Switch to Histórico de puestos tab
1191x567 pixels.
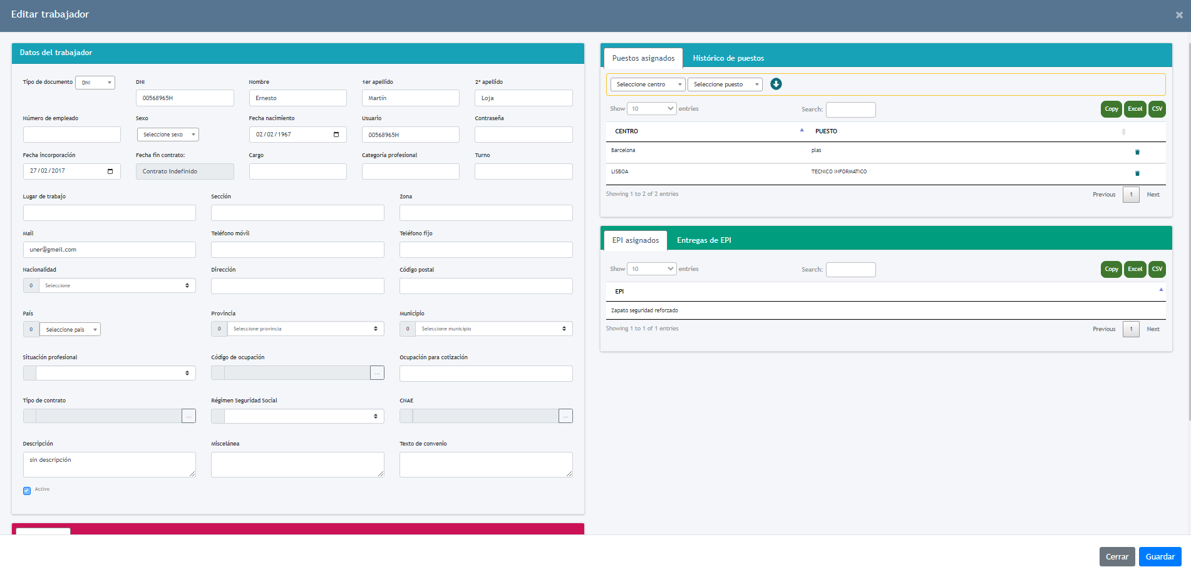pos(728,58)
